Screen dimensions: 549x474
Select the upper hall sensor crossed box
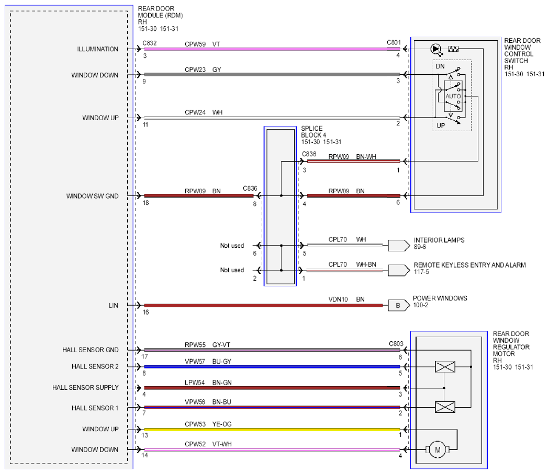[x=445, y=367]
